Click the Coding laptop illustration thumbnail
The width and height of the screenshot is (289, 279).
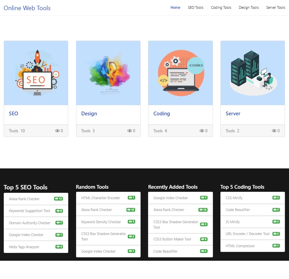(x=180, y=72)
